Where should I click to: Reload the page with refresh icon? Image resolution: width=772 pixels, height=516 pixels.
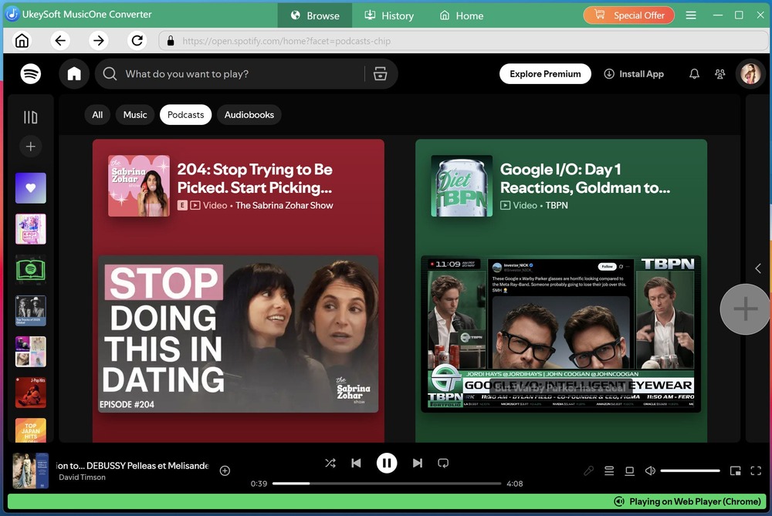[137, 40]
